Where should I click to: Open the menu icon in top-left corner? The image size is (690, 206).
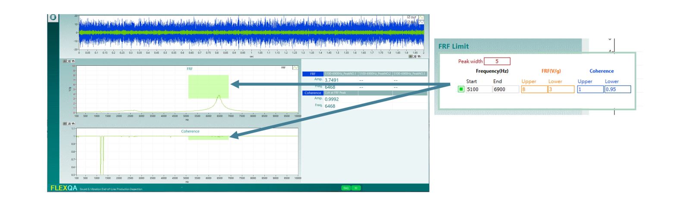point(53,17)
